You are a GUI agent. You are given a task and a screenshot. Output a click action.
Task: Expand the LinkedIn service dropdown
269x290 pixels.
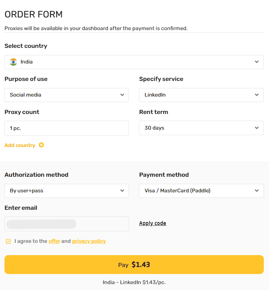coord(201,95)
